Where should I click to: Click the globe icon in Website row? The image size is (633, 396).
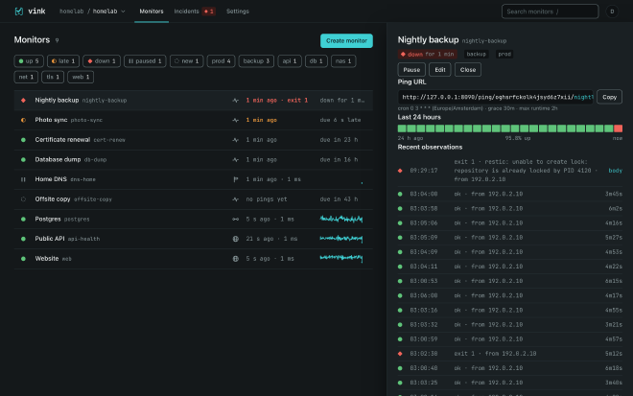point(235,258)
